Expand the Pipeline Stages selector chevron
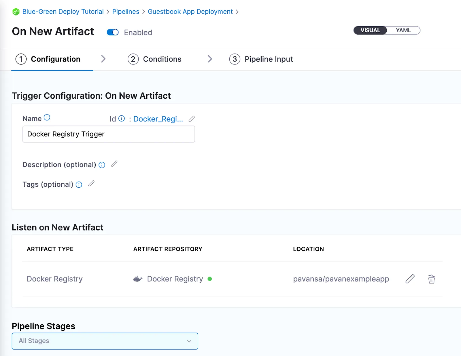This screenshot has height=356, width=461. [189, 341]
